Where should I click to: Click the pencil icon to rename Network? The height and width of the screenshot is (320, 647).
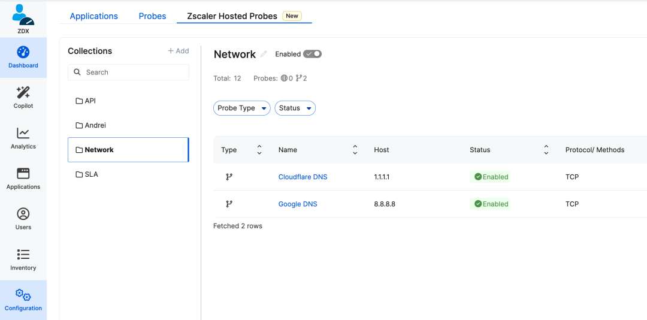coord(264,55)
